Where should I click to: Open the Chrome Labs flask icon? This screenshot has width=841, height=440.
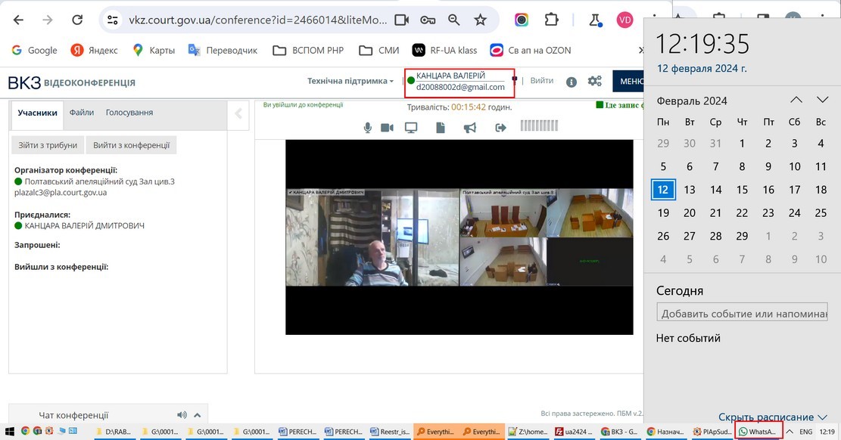(x=595, y=20)
